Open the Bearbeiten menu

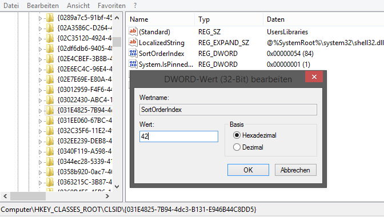[x=43, y=5]
